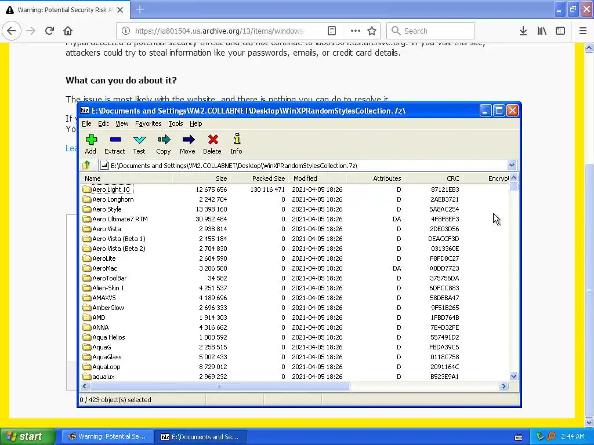Open the Favorites menu in 7-Zip
594x445 pixels.
pyautogui.click(x=148, y=123)
